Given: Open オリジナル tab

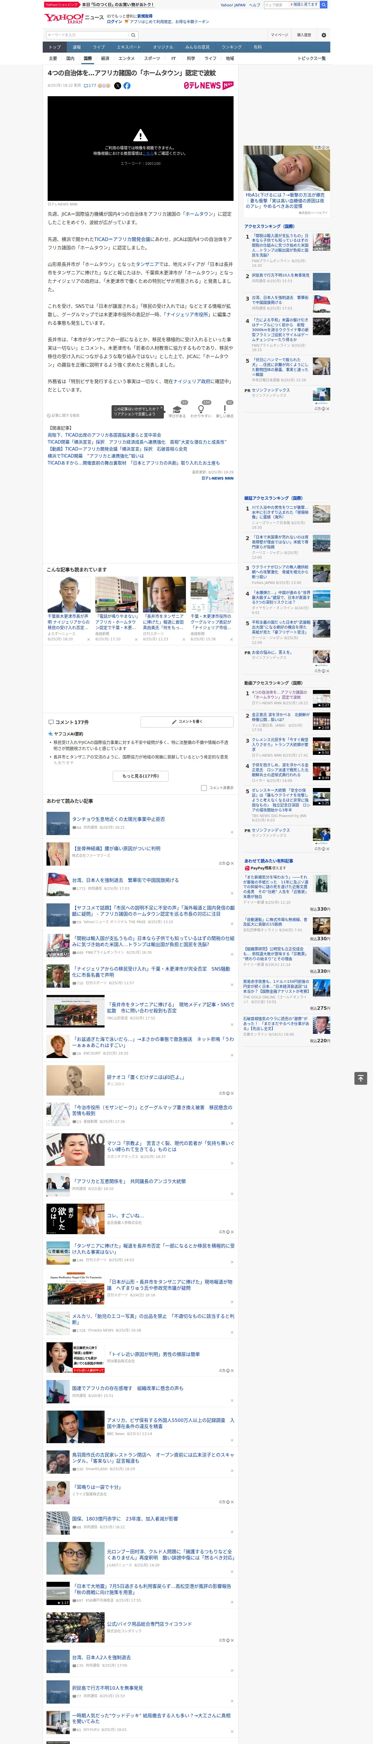Looking at the screenshot, I should pyautogui.click(x=163, y=47).
